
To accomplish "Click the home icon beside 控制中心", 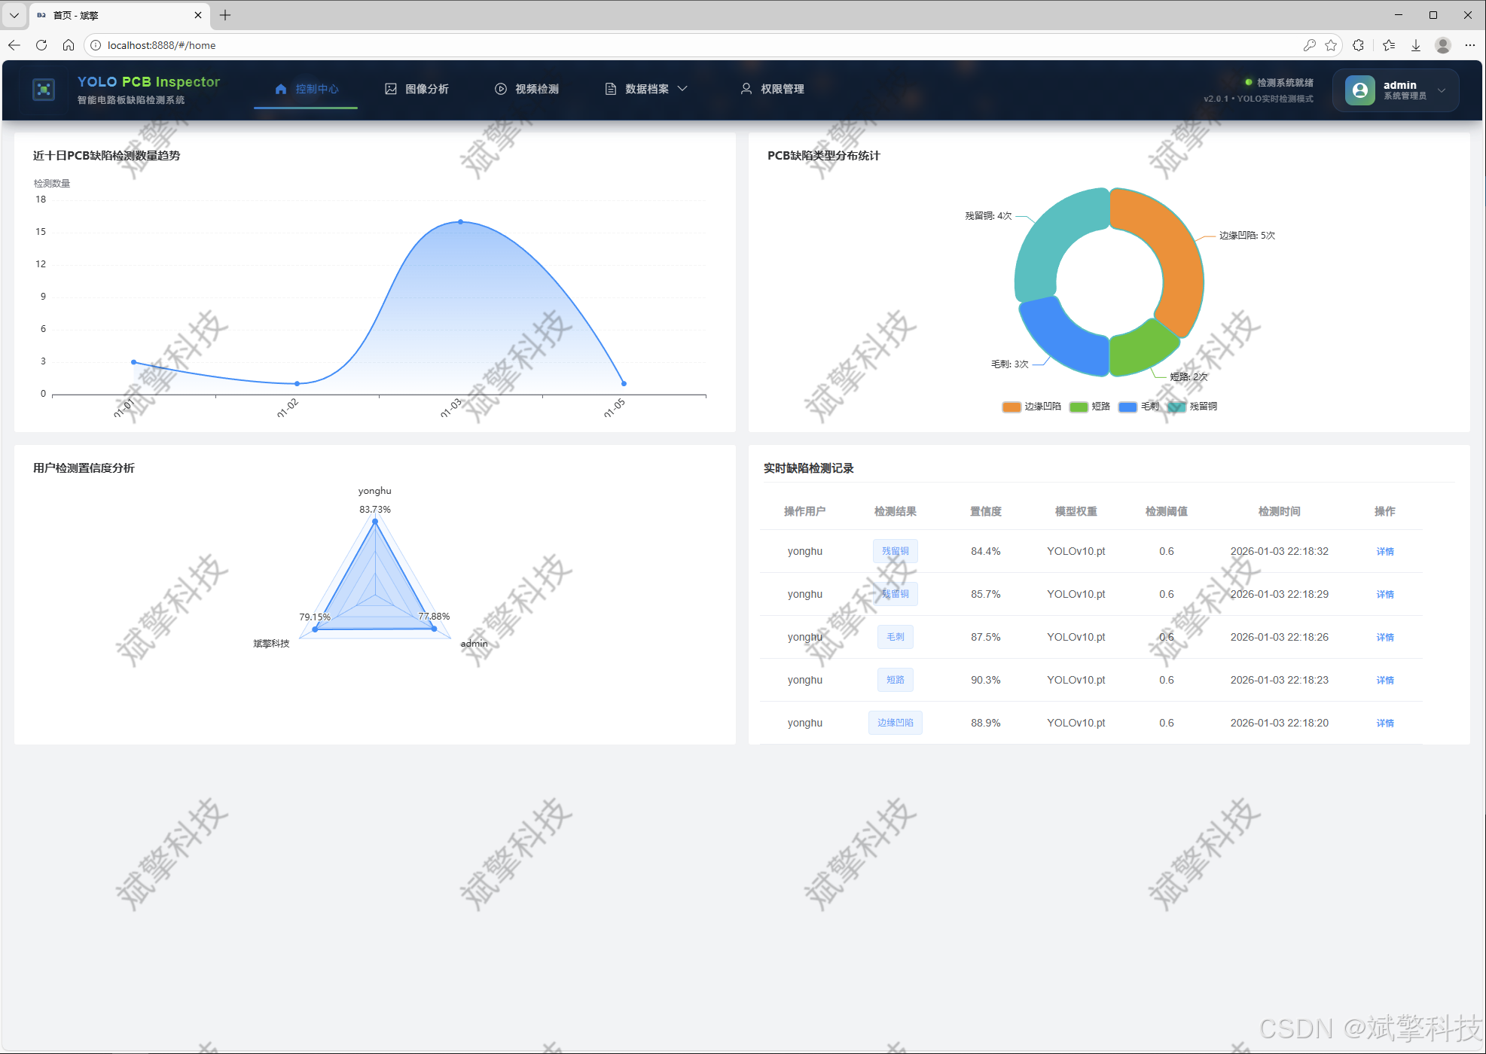I will [x=281, y=89].
